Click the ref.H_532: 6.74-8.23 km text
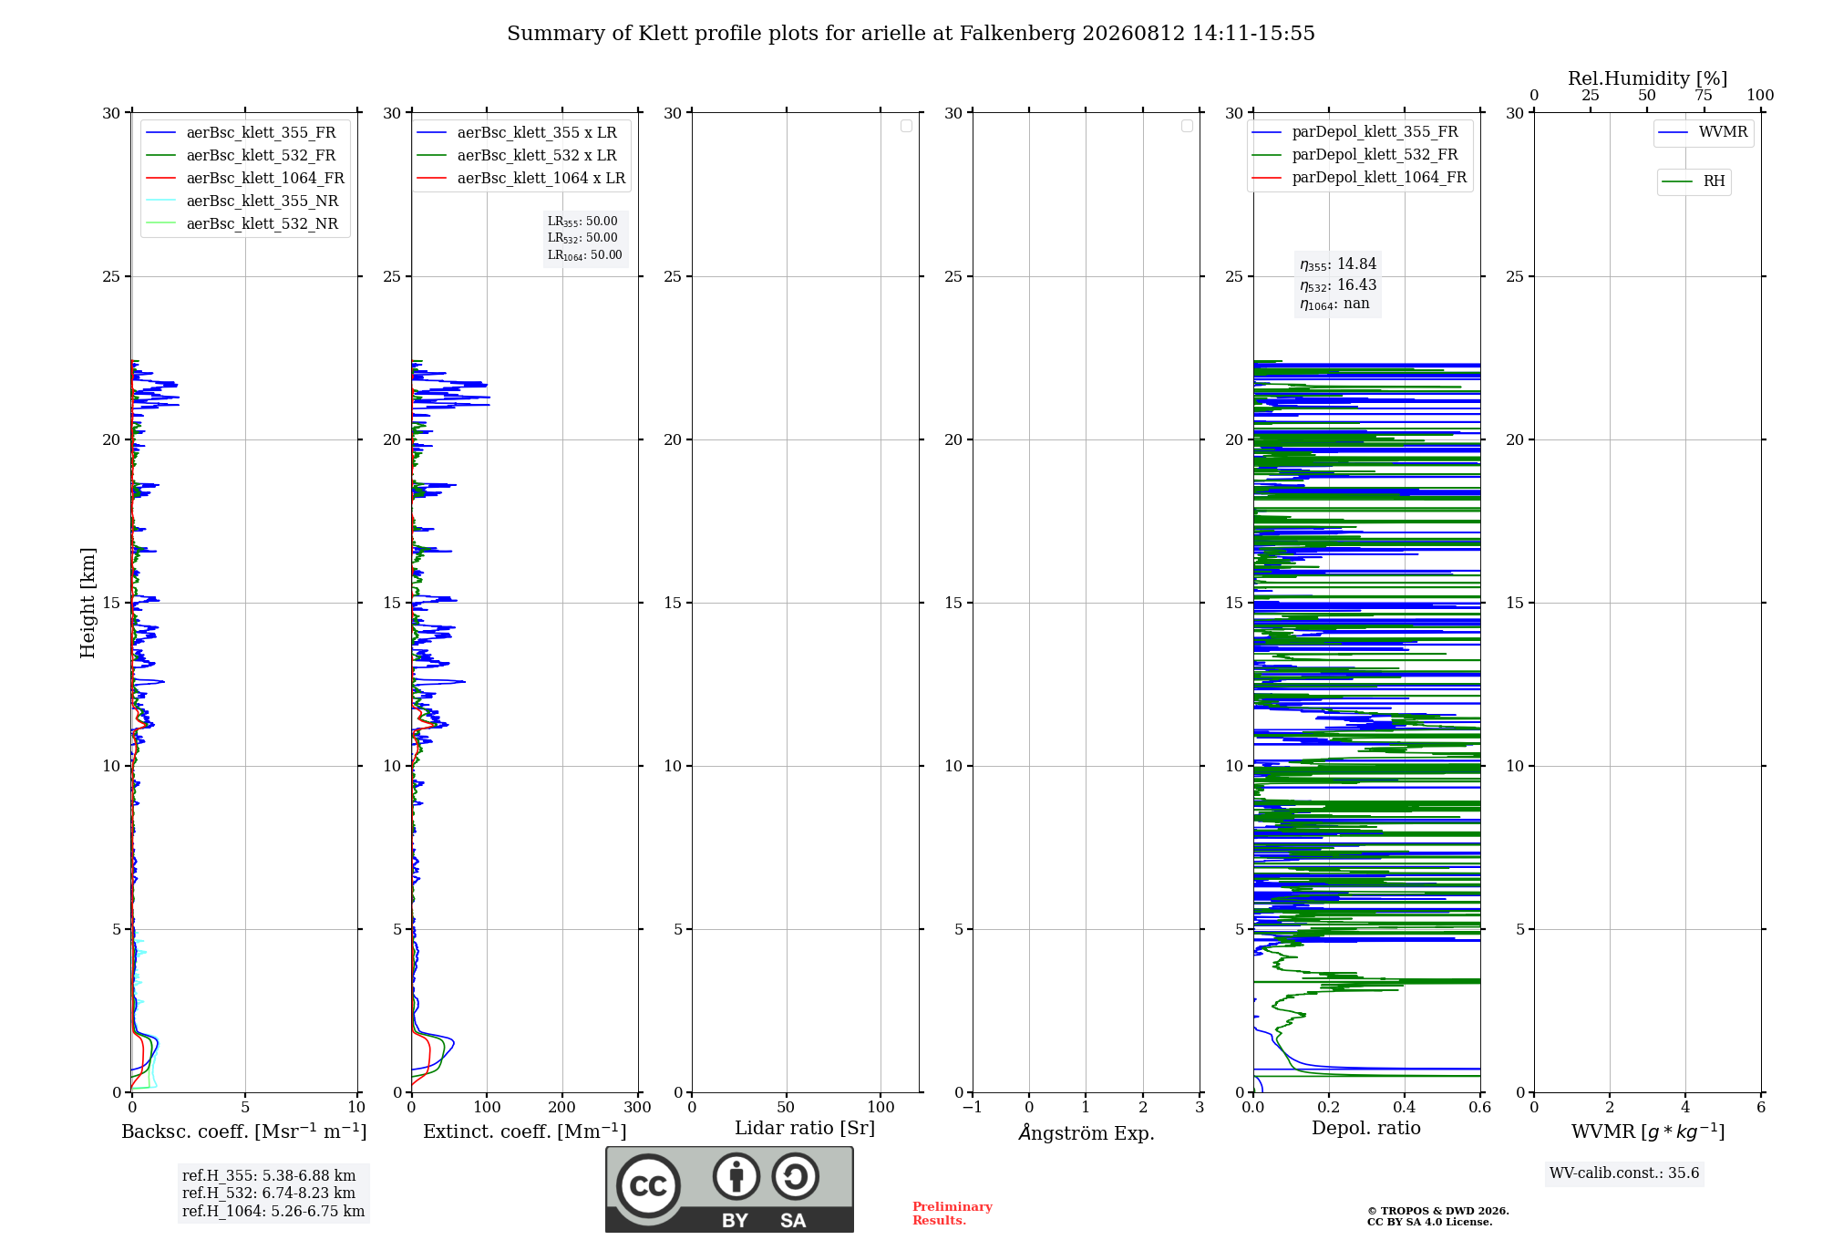Viewport: 1823px width, 1240px height. tap(269, 1193)
